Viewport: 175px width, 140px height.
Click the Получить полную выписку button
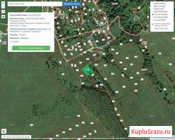point(31,48)
